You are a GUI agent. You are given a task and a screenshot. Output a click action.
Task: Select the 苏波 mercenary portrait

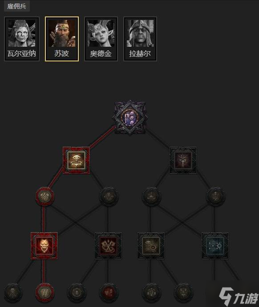click(x=62, y=39)
